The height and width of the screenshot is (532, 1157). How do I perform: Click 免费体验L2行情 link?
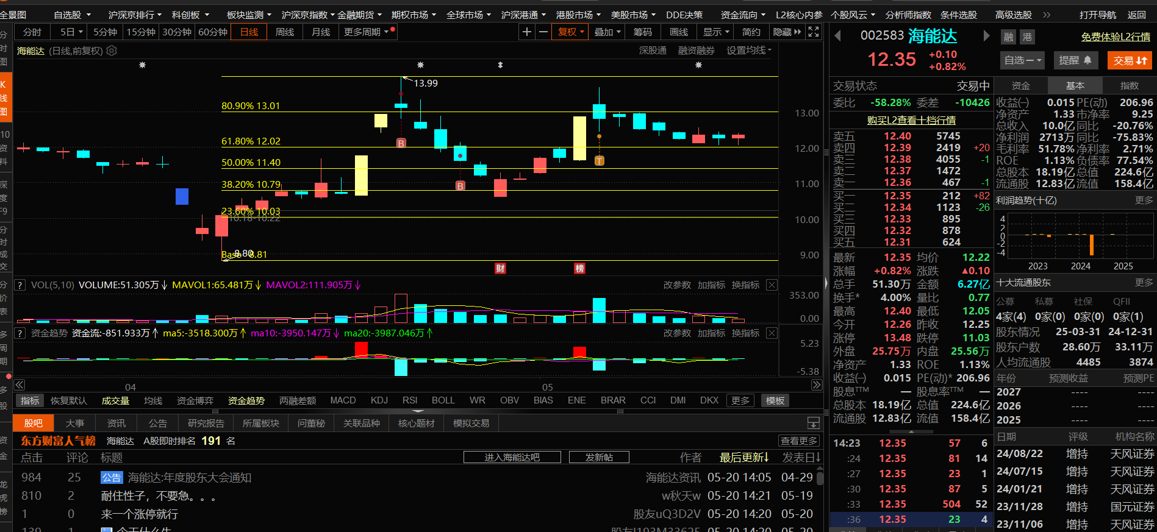click(1116, 37)
